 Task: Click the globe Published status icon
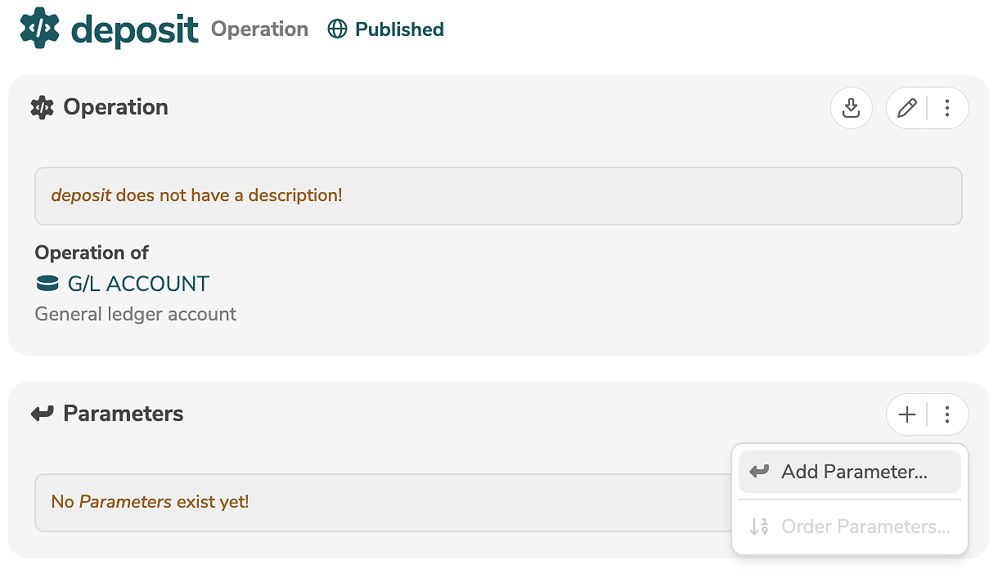[337, 29]
